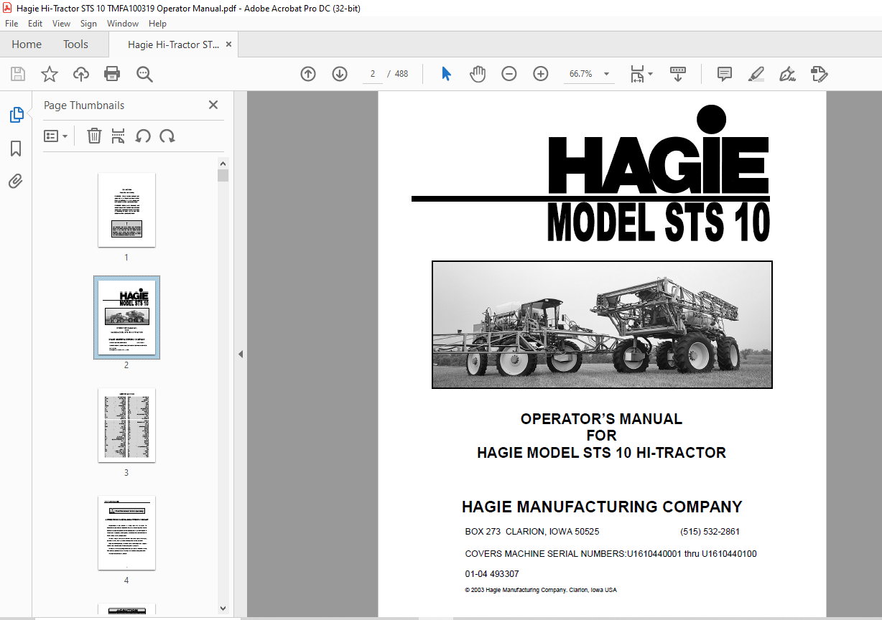Click the Save file icon
Image resolution: width=882 pixels, height=620 pixels.
point(18,74)
